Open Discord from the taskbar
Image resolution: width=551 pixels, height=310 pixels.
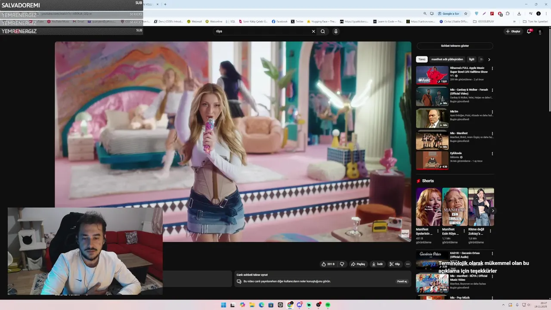point(299,305)
